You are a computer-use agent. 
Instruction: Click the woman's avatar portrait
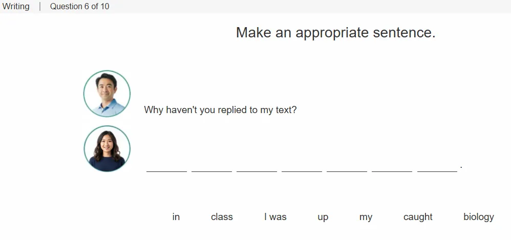[x=107, y=148]
